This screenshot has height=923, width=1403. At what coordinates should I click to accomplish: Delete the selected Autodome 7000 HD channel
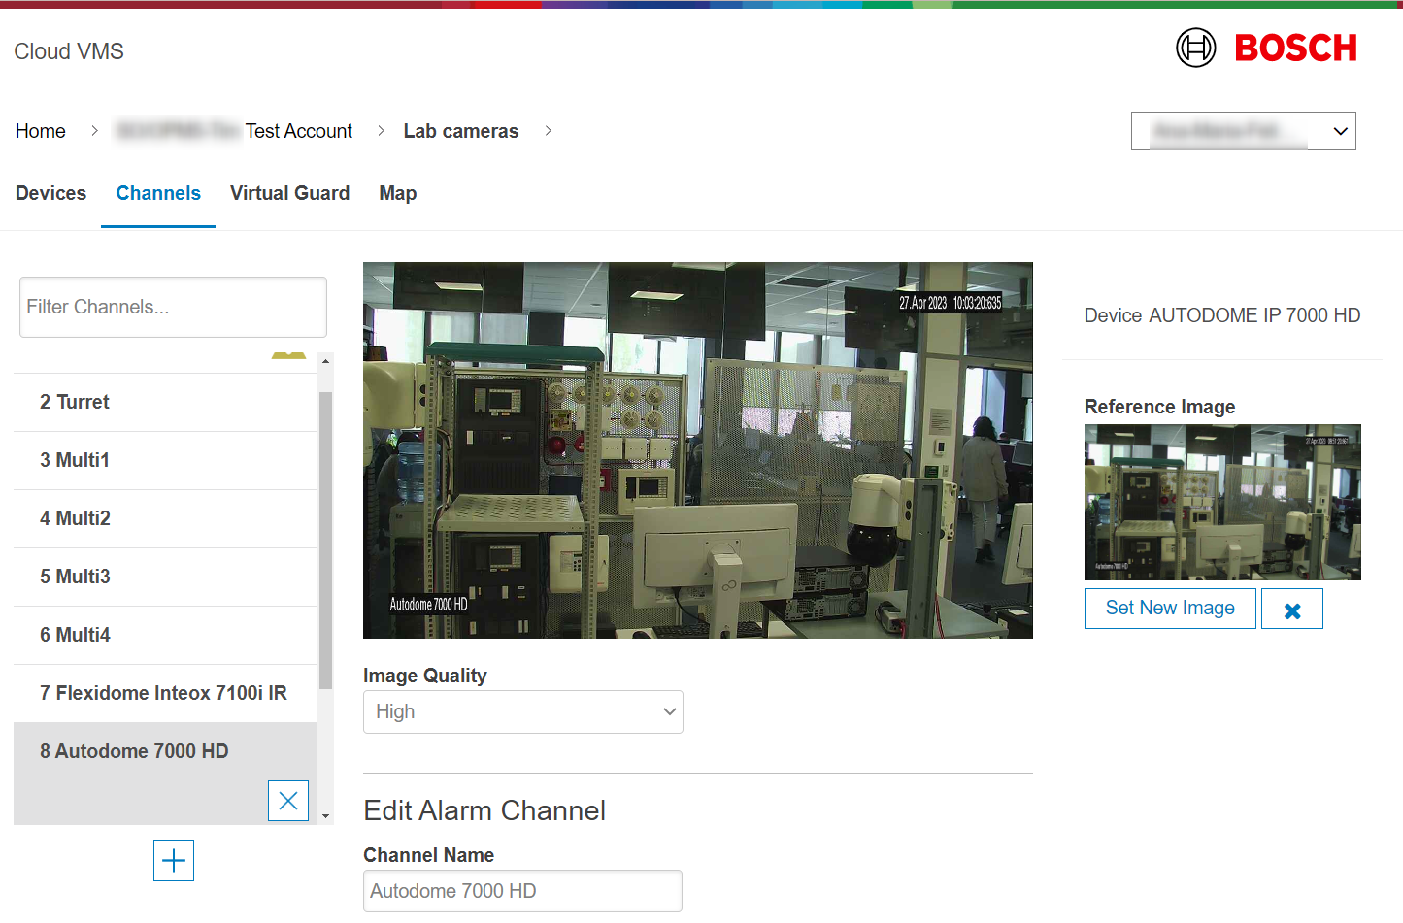(288, 801)
